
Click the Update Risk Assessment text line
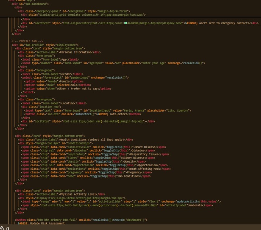tap(41, 223)
